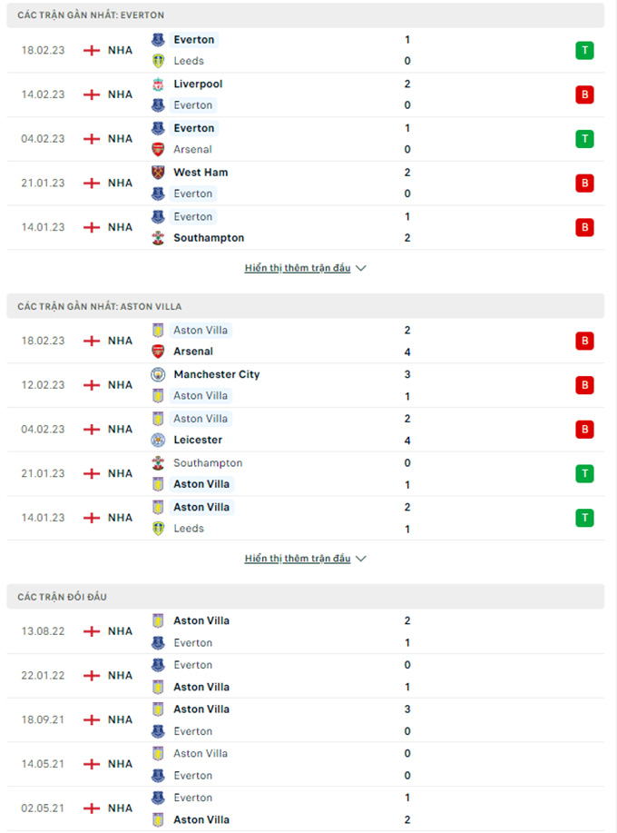Image resolution: width=617 pixels, height=833 pixels.
Task: Click the Manchester City team name
Action: click(217, 374)
